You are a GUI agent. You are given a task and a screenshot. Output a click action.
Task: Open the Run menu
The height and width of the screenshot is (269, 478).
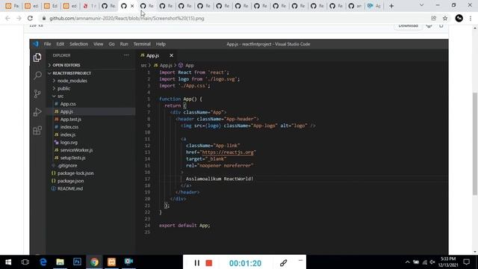tap(124, 44)
